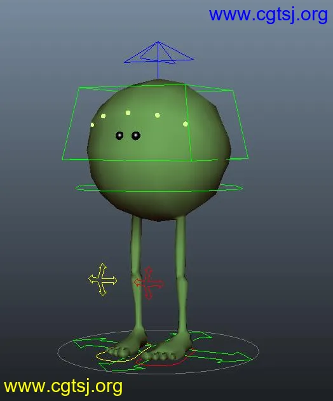
Task: Click the character's right black eye
Action: (119, 135)
